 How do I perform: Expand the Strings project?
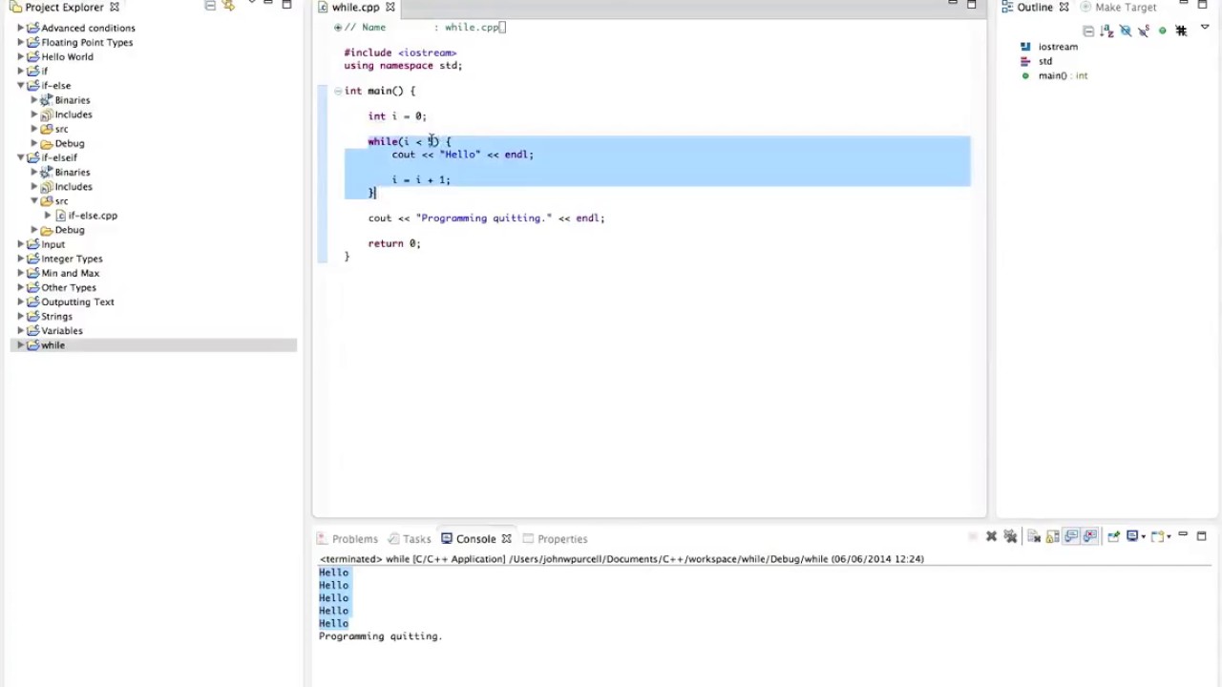pos(20,316)
